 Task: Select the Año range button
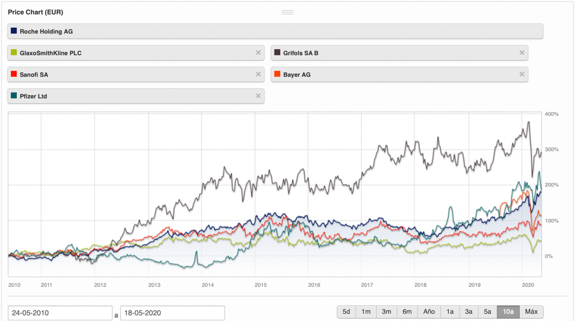[x=428, y=312]
